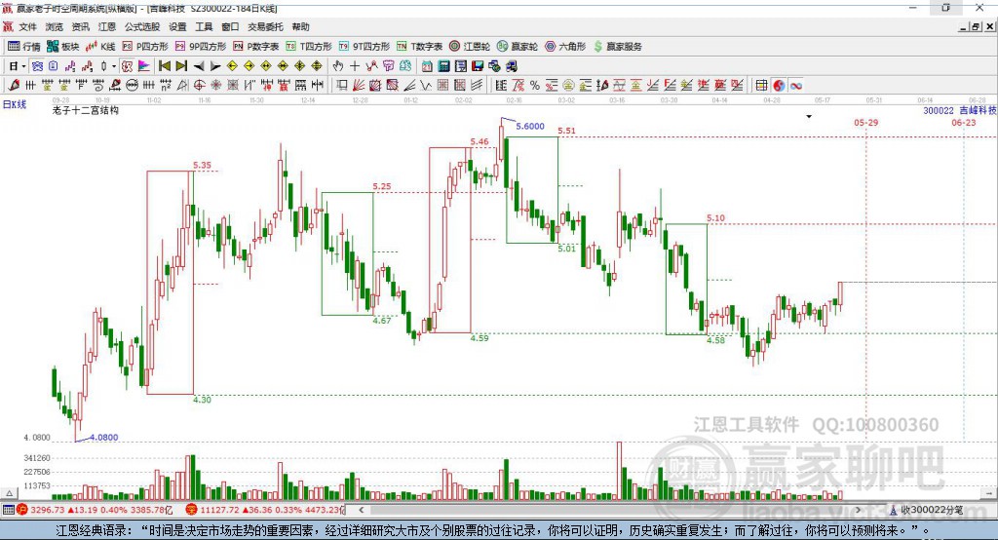Viewport: 998px width, 540px height.
Task: Launch the 赢家轮 wheel tool
Action: coord(517,47)
